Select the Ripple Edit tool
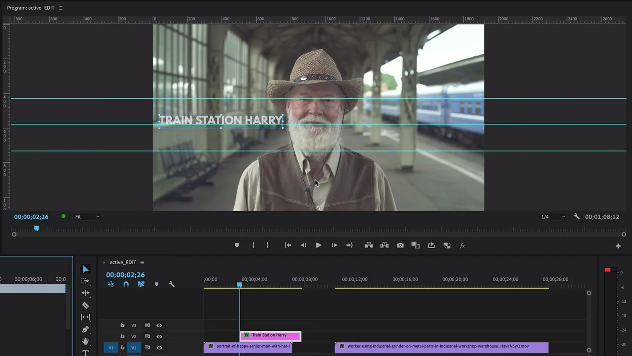 click(86, 293)
